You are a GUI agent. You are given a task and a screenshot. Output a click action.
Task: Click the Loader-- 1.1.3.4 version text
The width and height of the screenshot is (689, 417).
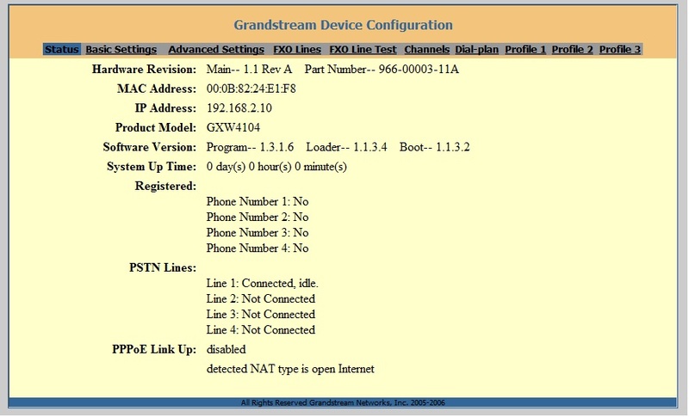[x=346, y=147]
